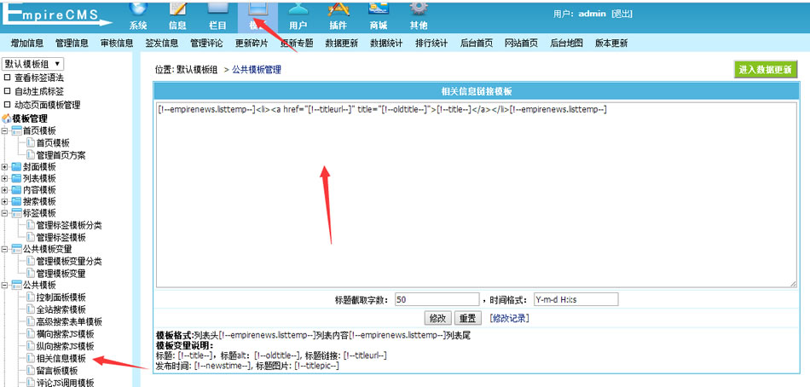Open the 默认模板组 template group dropdown

coord(33,64)
